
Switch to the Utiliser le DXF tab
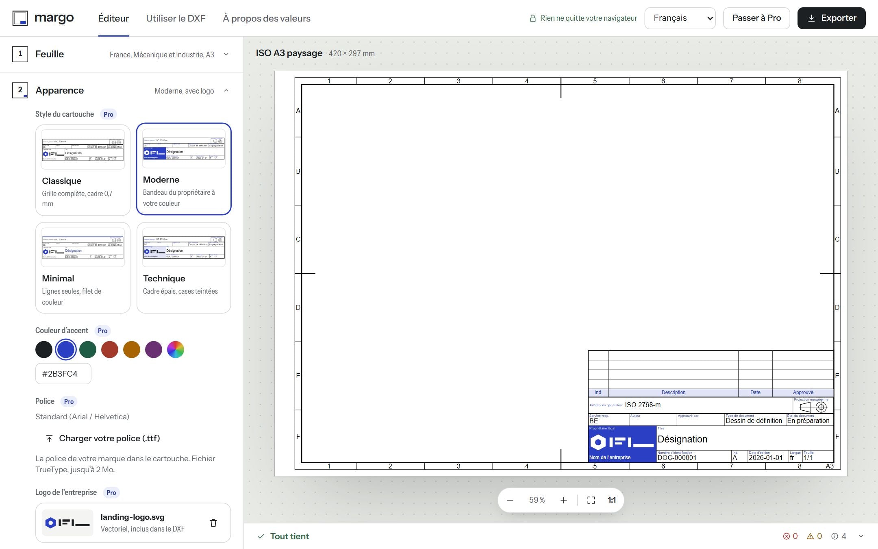(x=176, y=18)
